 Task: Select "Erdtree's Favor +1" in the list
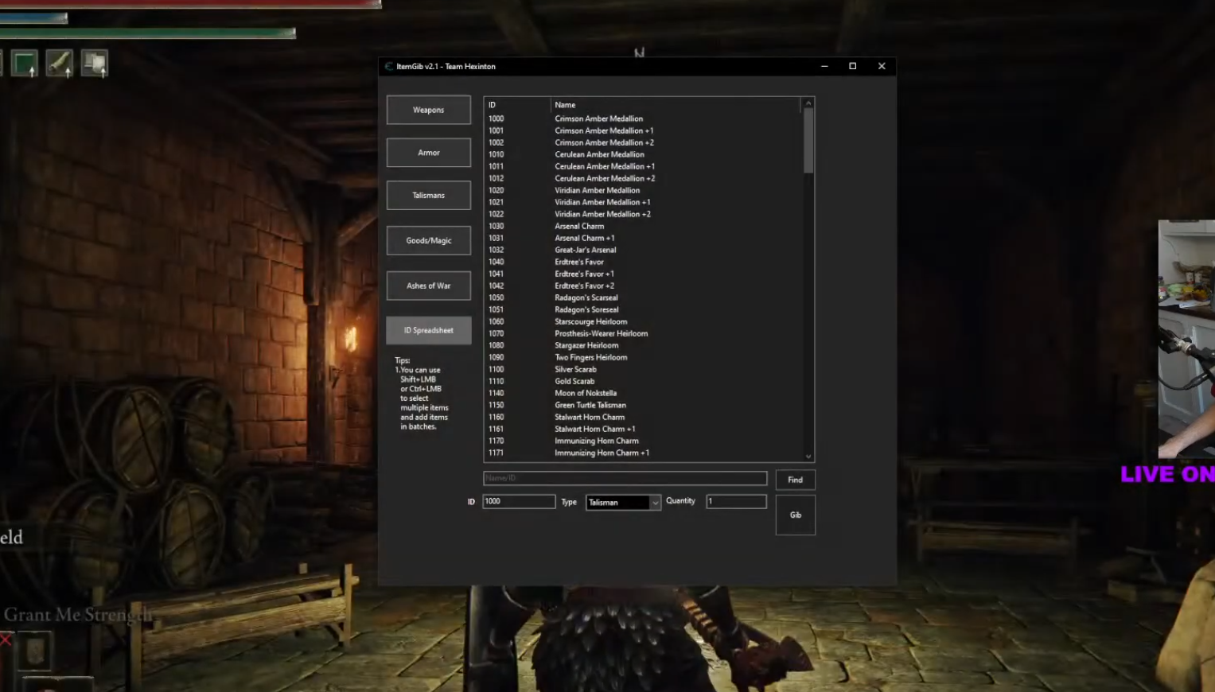(643, 274)
